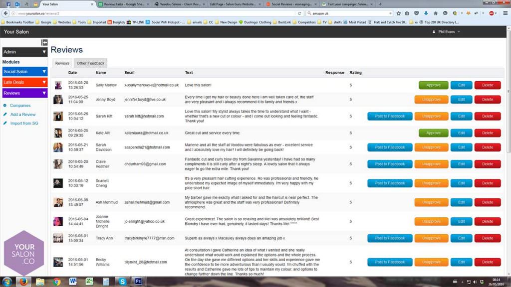Collapse the sidebar with the arrow icon
511x287 pixels.
(x=44, y=42)
